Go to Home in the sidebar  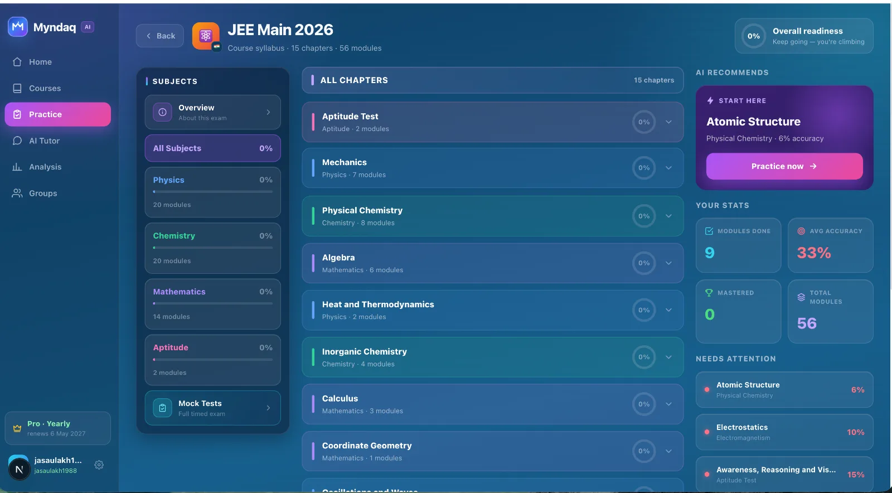(x=58, y=62)
